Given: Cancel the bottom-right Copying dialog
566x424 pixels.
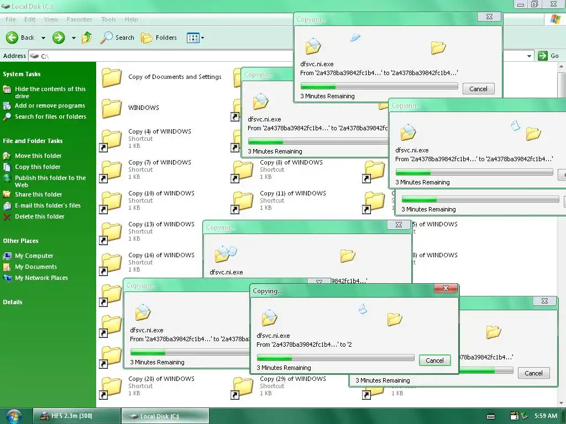Looking at the screenshot, I should click(x=533, y=373).
